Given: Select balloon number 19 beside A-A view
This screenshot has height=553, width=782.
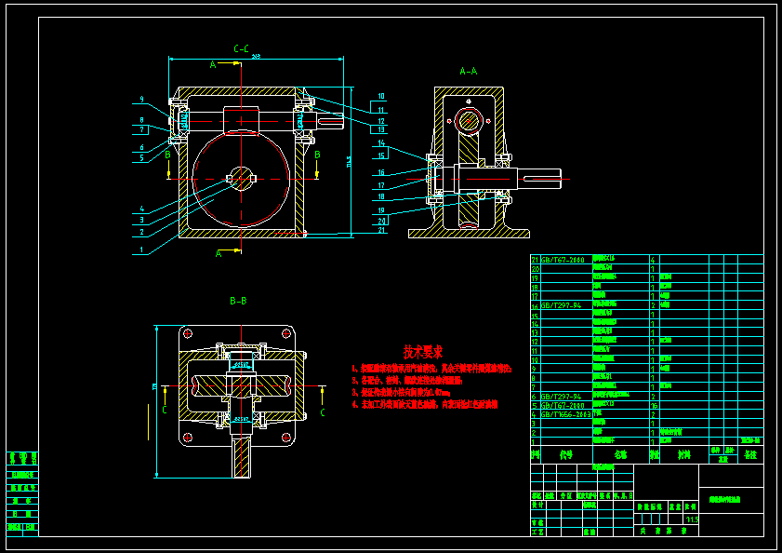Looking at the screenshot, I should [381, 210].
